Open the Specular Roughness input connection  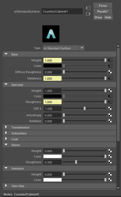tap(110, 102)
